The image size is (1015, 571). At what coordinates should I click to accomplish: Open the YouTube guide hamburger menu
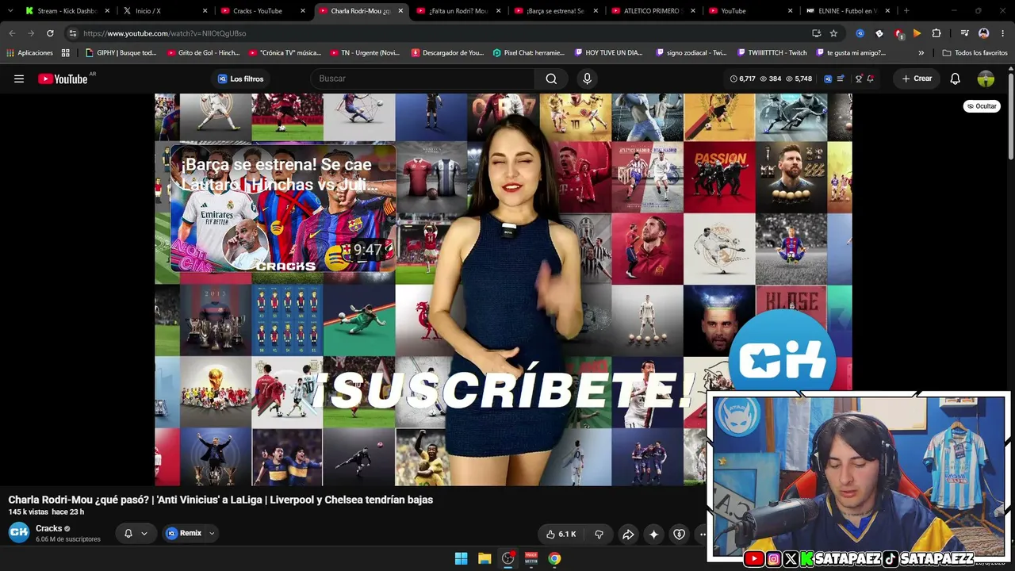[19, 79]
